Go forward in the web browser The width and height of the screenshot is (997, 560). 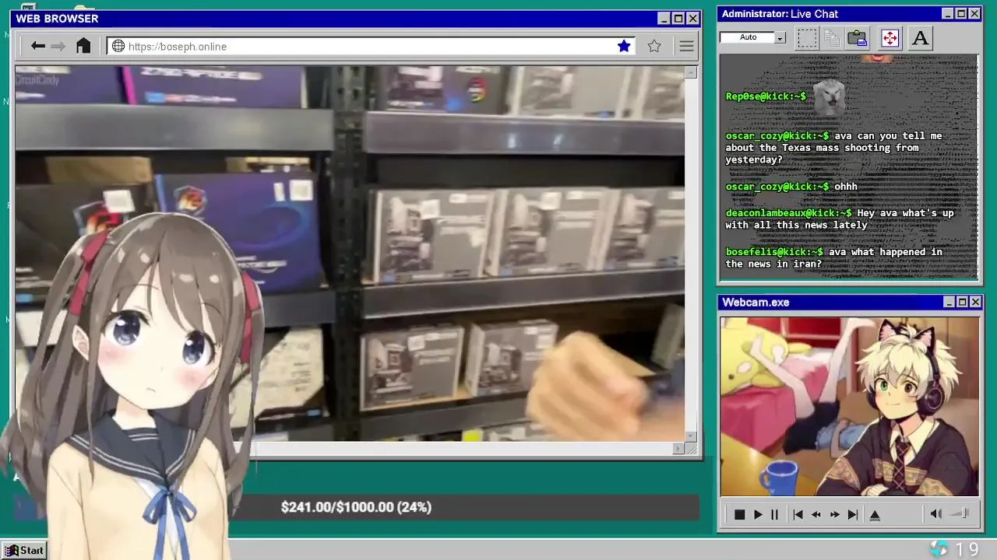58,46
